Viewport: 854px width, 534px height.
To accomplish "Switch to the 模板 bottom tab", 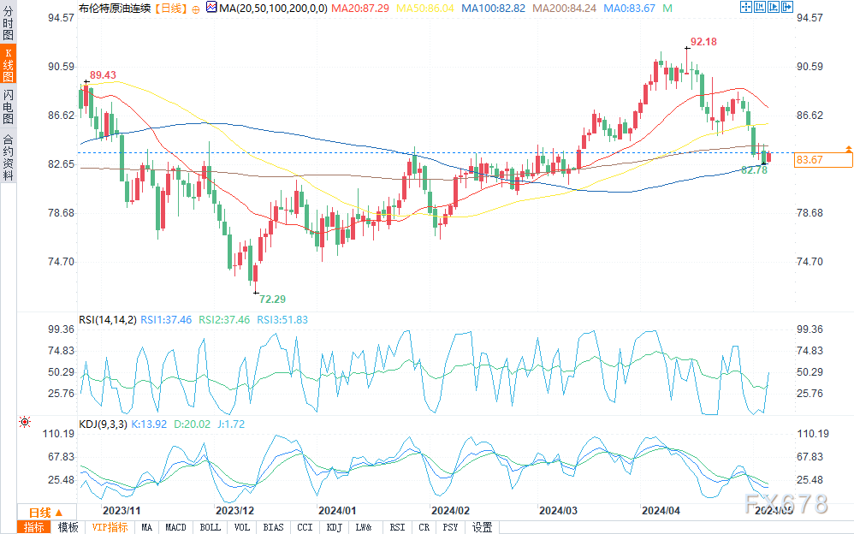I will click(68, 527).
